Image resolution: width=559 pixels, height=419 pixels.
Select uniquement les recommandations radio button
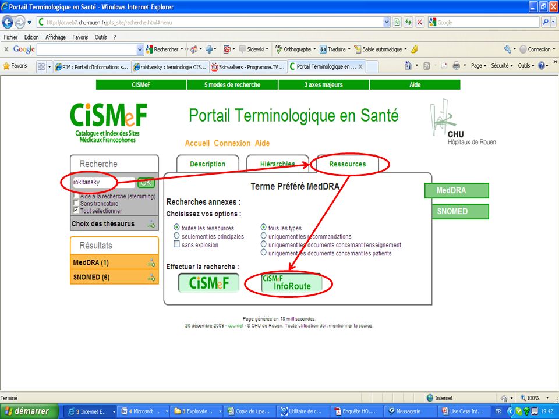tap(263, 236)
